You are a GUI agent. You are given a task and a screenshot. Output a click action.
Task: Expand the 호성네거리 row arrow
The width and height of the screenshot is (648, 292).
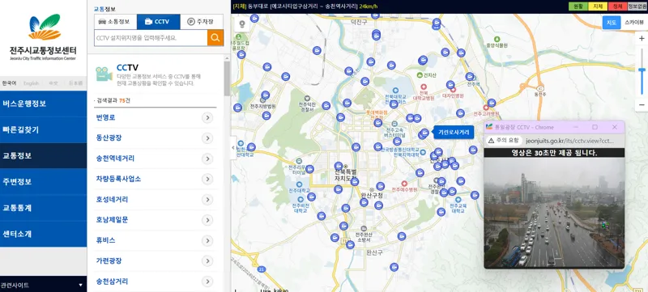[207, 200]
